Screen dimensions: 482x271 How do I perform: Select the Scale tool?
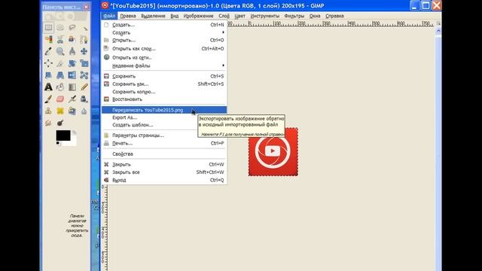(x=84, y=63)
